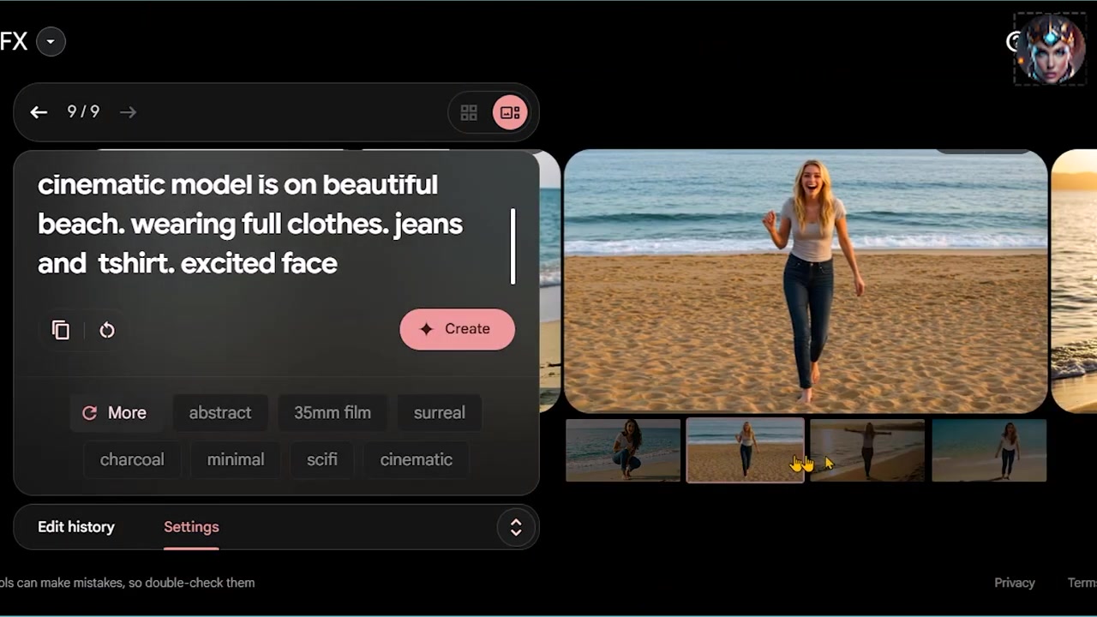The height and width of the screenshot is (617, 1097).
Task: Reset the prompt using the restart icon
Action: (x=107, y=330)
